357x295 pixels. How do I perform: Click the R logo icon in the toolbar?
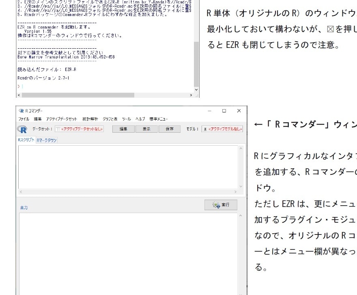click(22, 129)
